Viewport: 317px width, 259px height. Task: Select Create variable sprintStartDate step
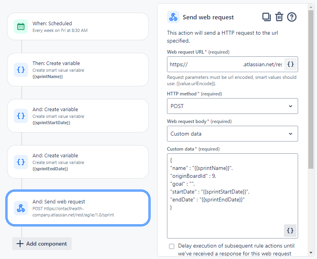pyautogui.click(x=78, y=116)
